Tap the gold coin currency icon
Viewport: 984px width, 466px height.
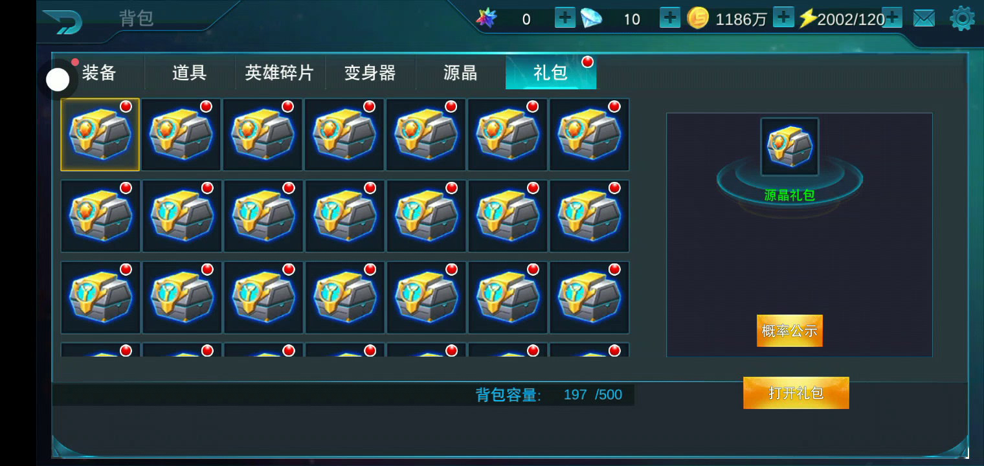click(698, 18)
